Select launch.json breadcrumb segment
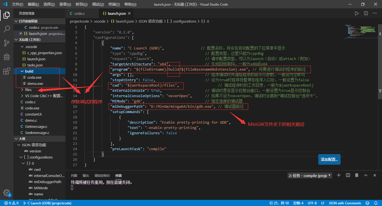 [x=122, y=21]
